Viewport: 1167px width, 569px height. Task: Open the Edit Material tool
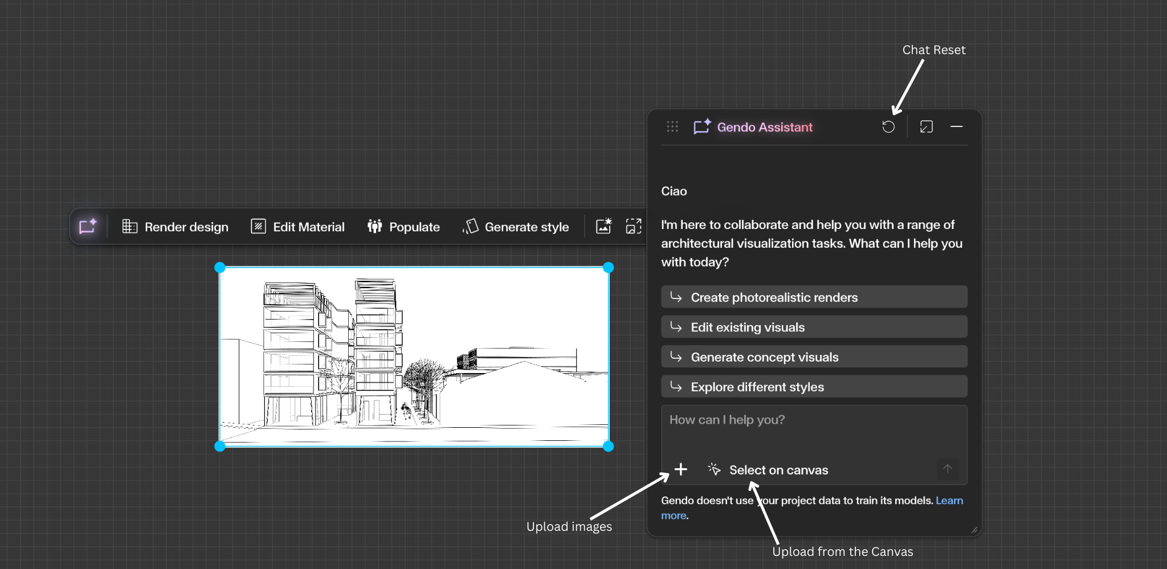[x=297, y=227]
